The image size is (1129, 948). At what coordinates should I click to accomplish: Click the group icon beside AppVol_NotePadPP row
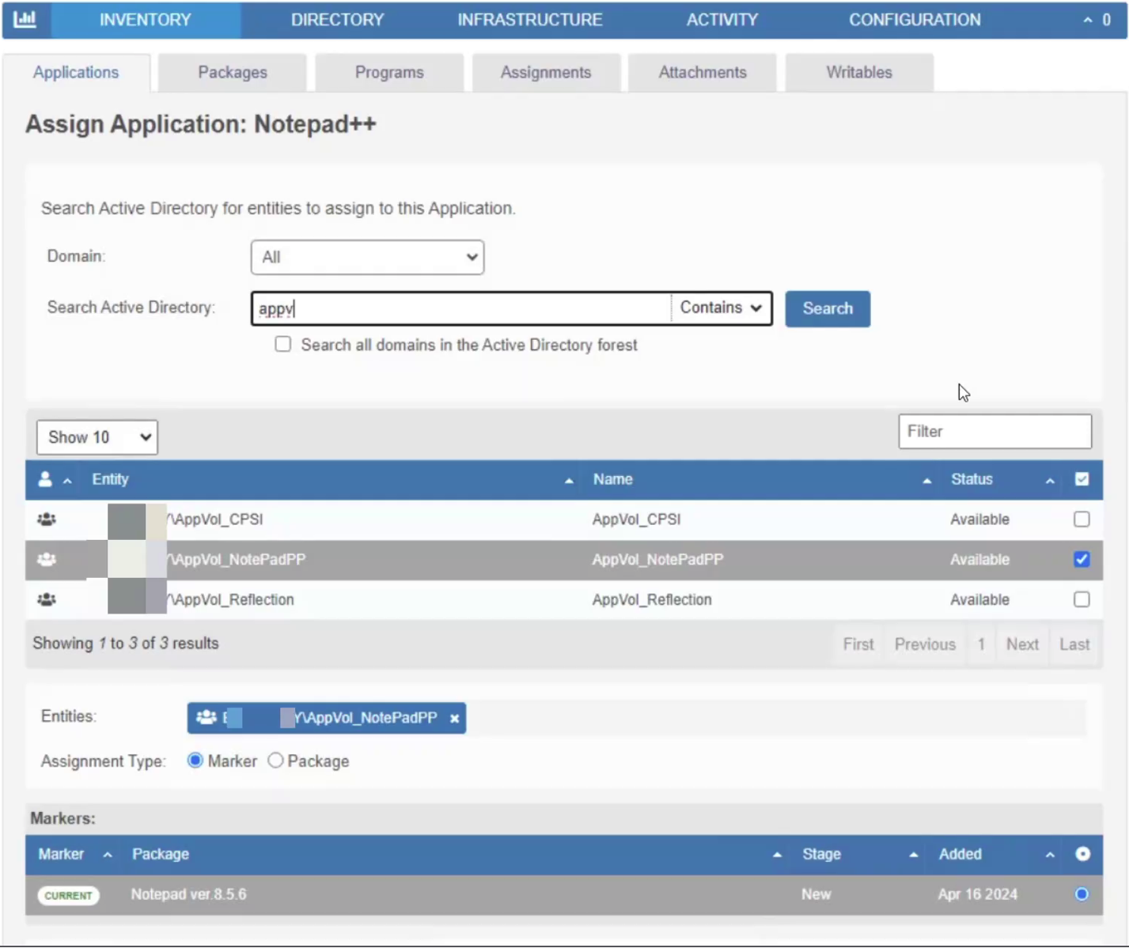(46, 559)
